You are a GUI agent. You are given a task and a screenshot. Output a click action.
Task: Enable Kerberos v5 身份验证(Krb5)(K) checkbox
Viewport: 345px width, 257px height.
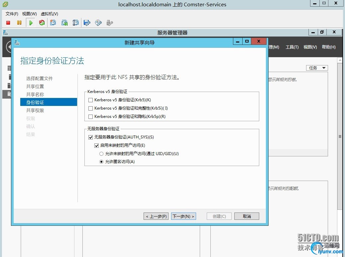point(90,100)
